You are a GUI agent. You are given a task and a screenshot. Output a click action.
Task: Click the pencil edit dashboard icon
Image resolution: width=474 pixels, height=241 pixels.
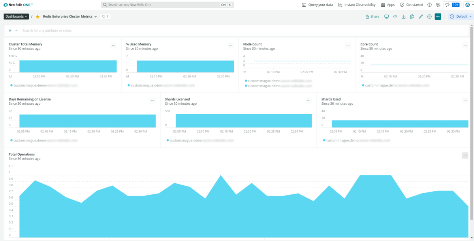(421, 17)
